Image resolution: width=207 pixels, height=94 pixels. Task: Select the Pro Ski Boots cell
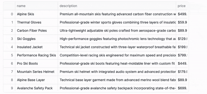[x=36, y=64]
